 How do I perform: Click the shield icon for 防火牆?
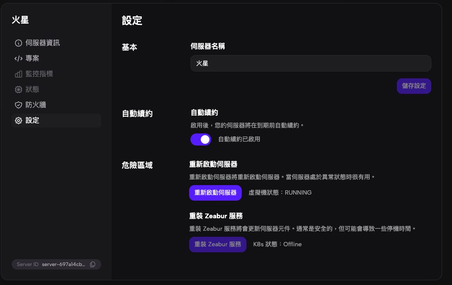(x=18, y=105)
